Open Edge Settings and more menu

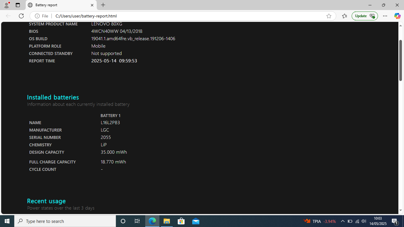pos(385,16)
